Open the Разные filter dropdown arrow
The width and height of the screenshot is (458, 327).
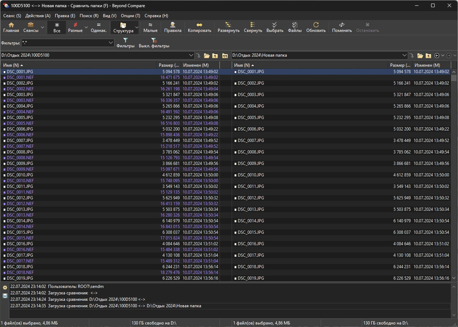[86, 27]
